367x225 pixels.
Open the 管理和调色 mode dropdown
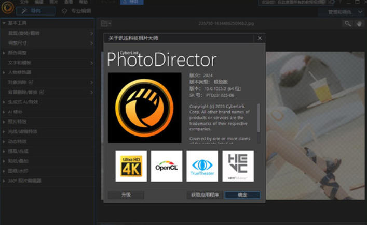click(x=342, y=12)
